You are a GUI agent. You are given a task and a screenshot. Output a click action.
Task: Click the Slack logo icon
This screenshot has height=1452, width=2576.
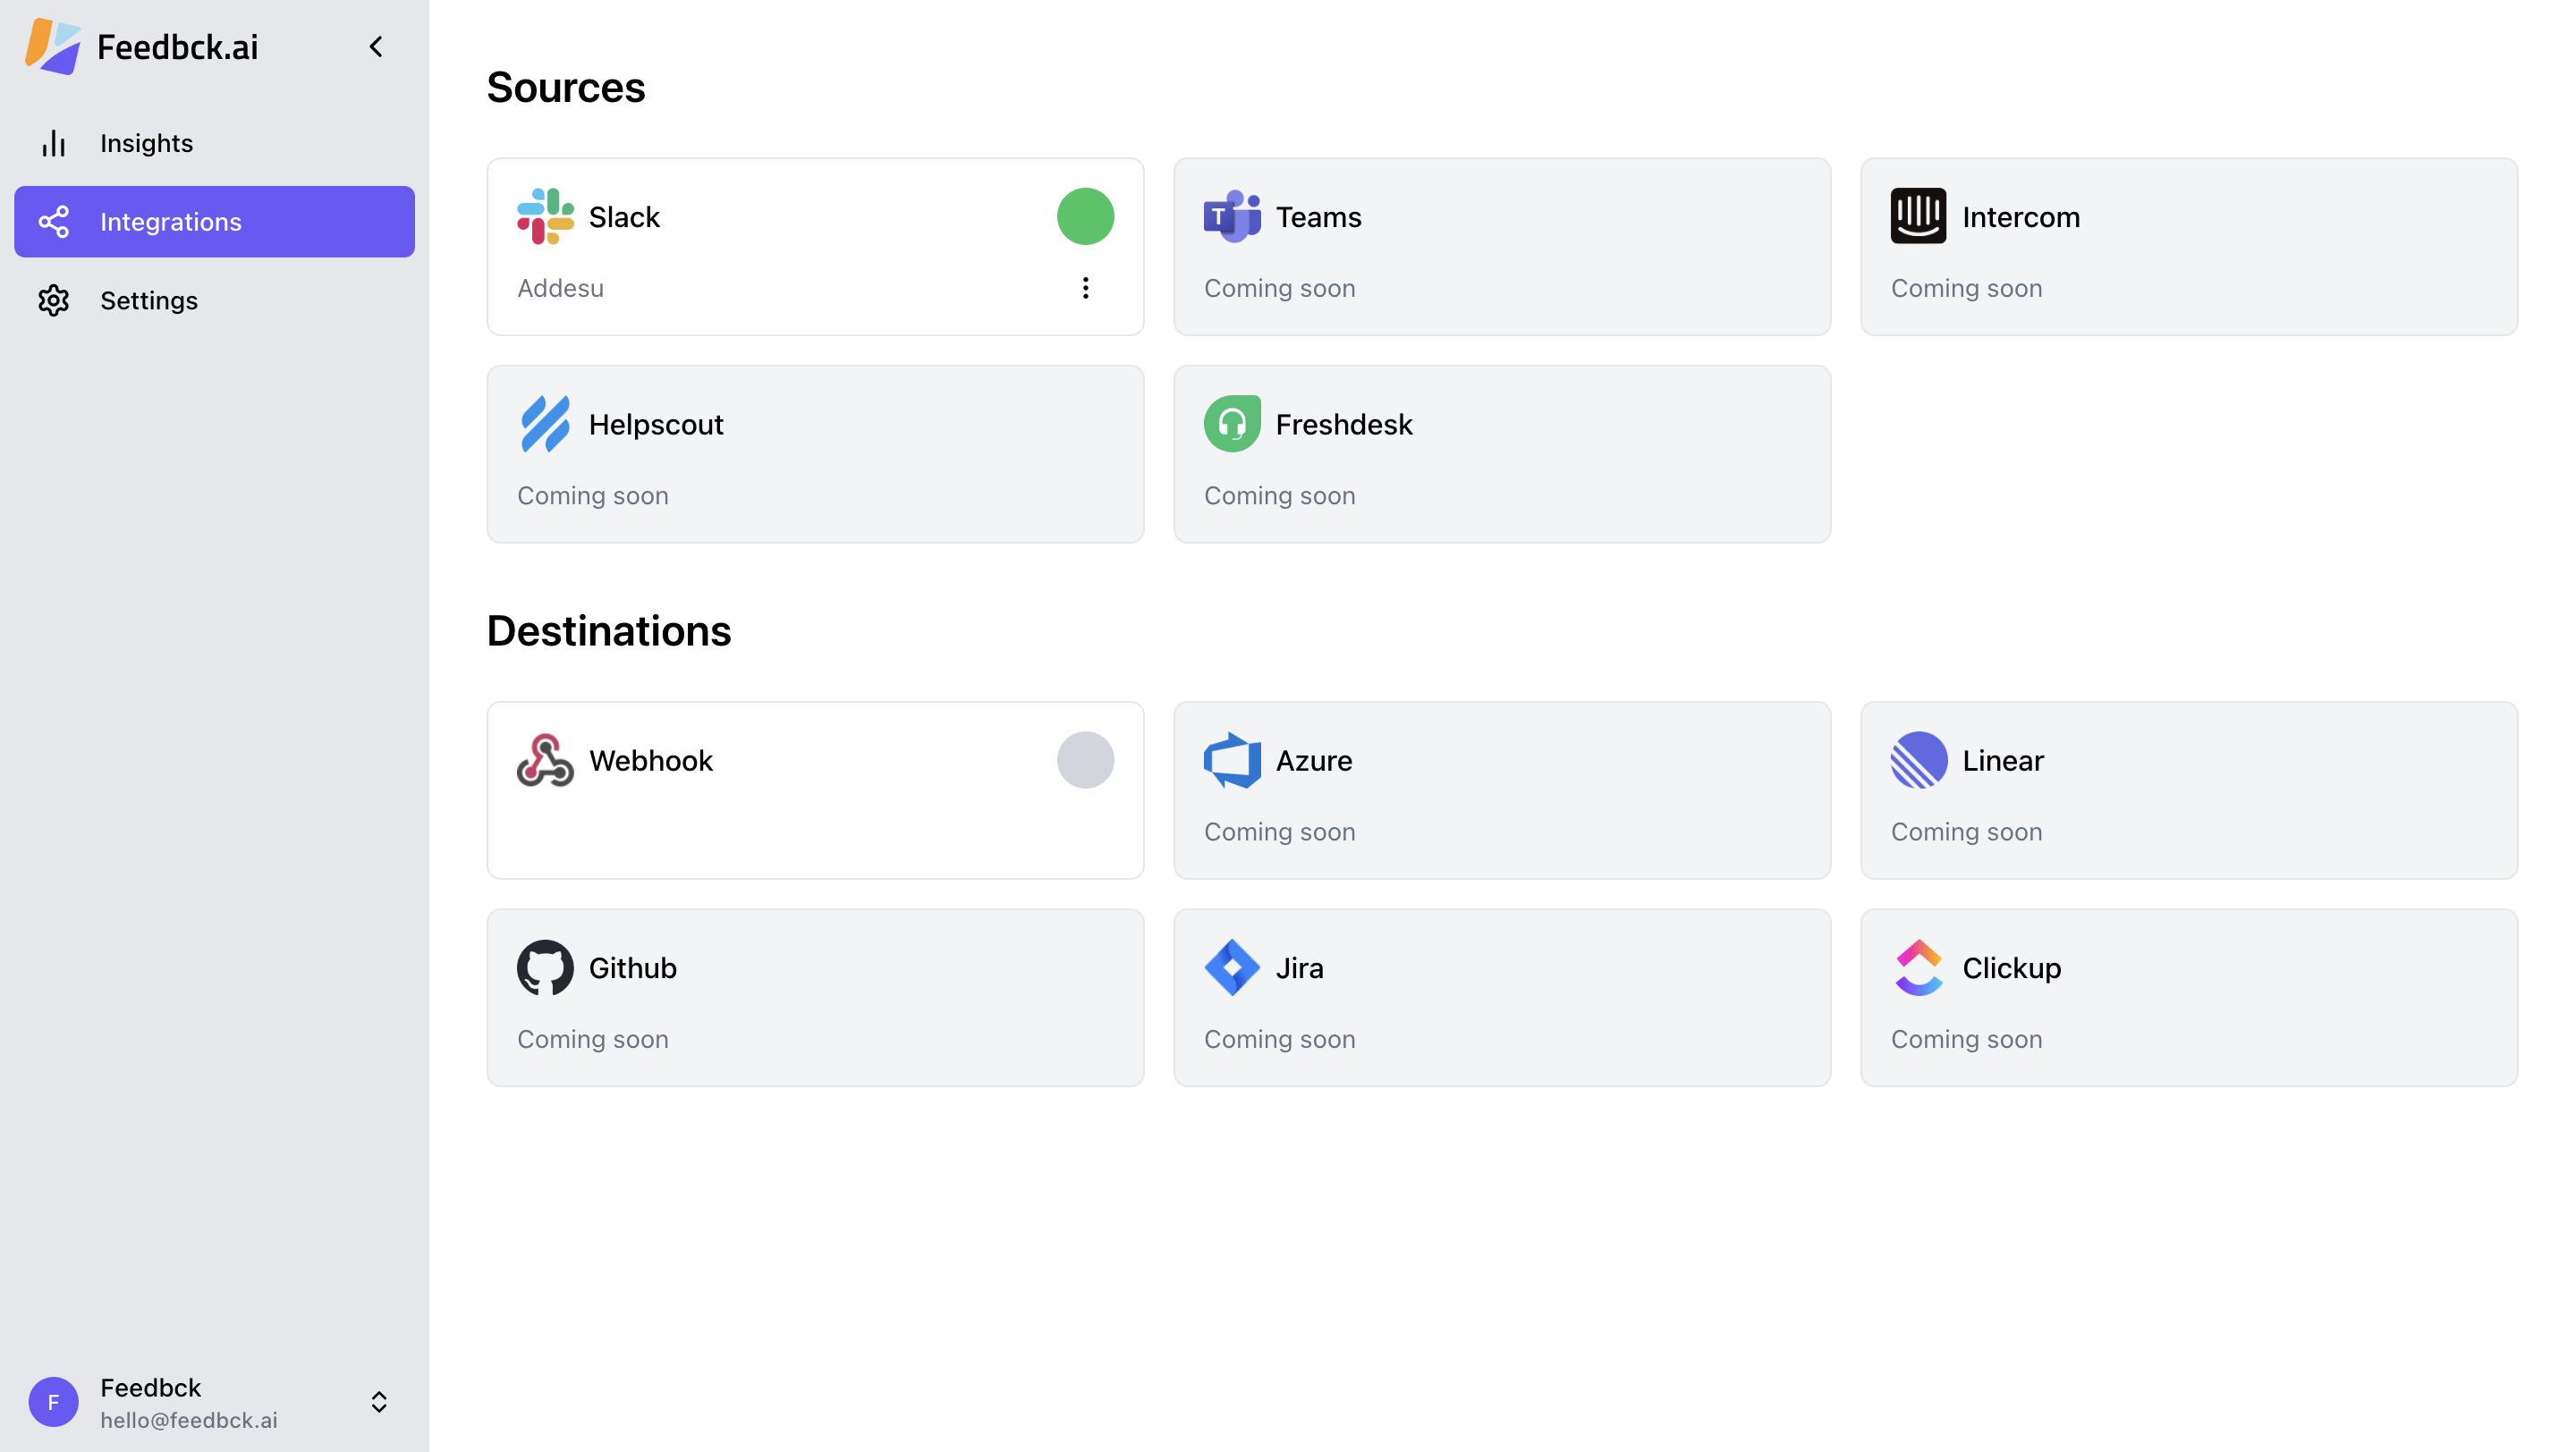point(545,215)
